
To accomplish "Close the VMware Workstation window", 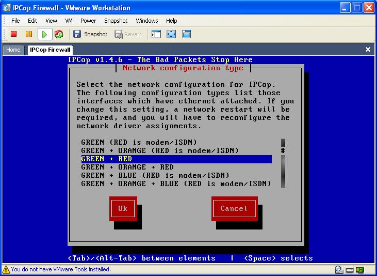I will point(369,8).
